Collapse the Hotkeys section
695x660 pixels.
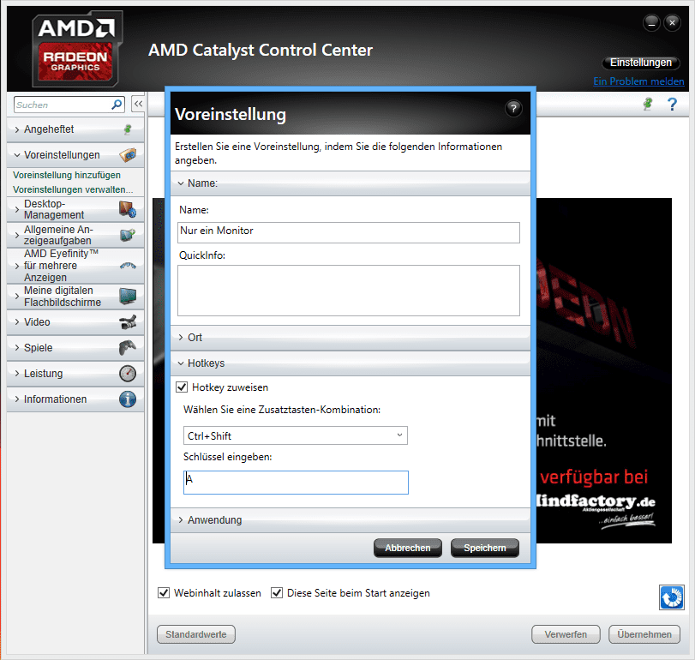point(350,363)
